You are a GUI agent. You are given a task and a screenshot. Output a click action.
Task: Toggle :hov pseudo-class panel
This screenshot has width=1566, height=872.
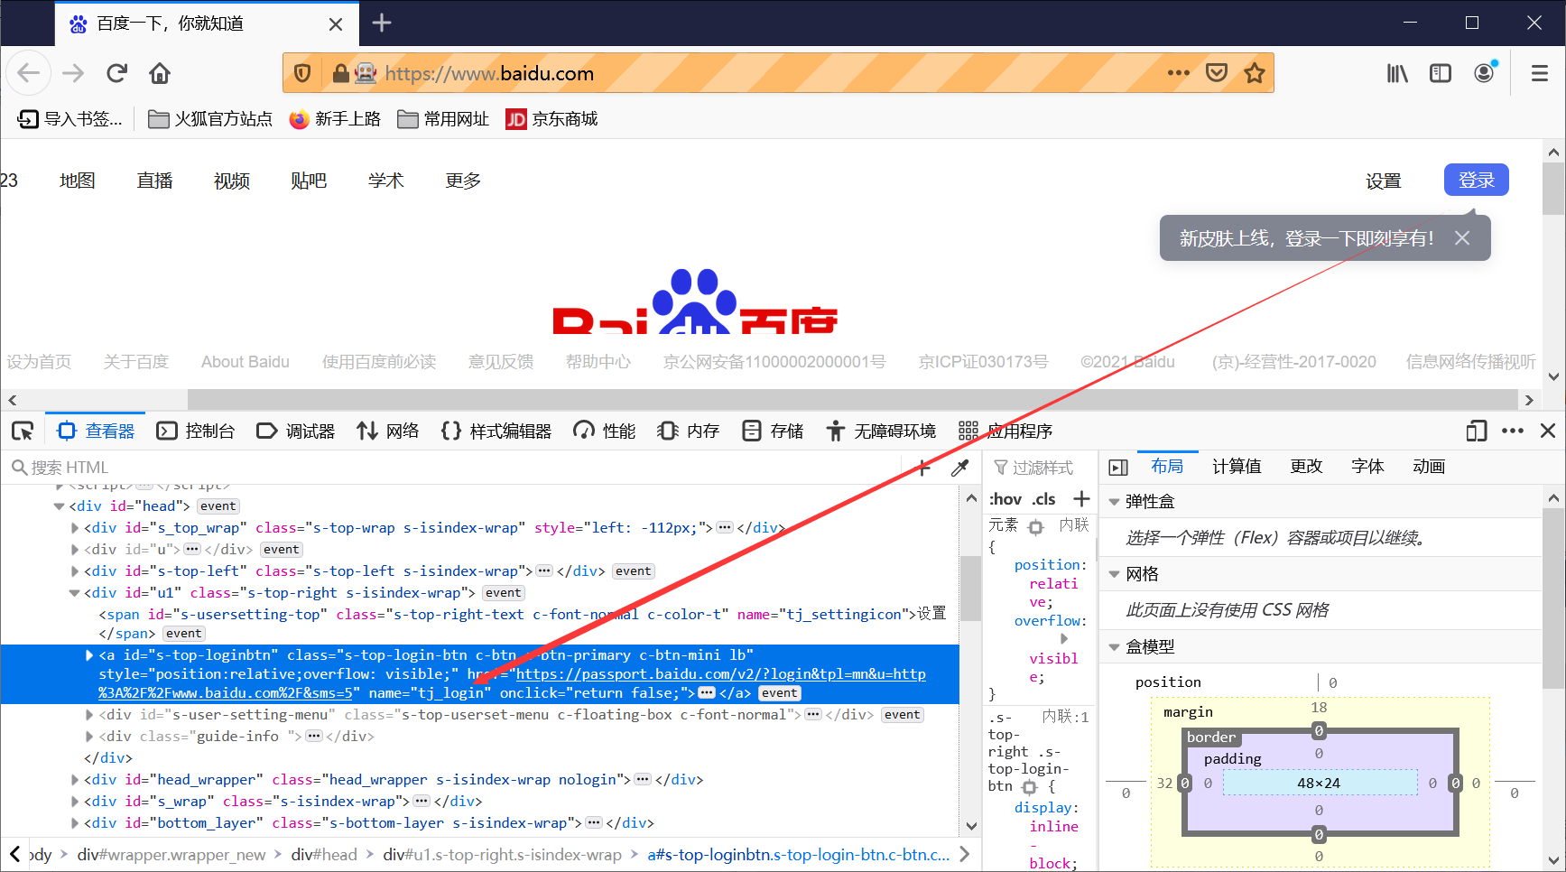pos(1005,499)
